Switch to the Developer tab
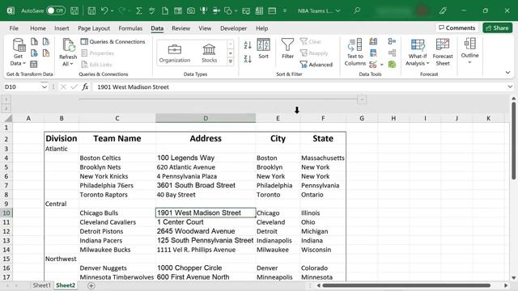 pos(234,28)
